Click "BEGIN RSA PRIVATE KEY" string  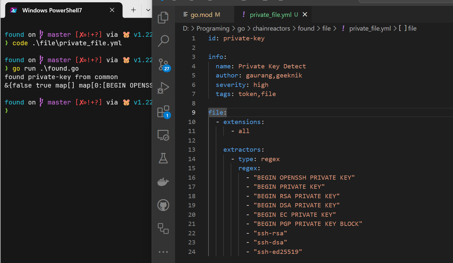point(297,196)
